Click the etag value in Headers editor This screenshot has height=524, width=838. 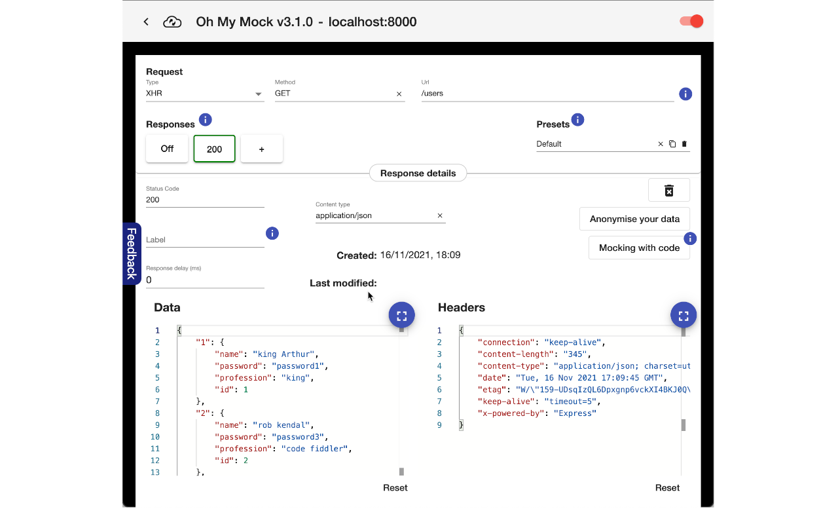click(x=602, y=390)
